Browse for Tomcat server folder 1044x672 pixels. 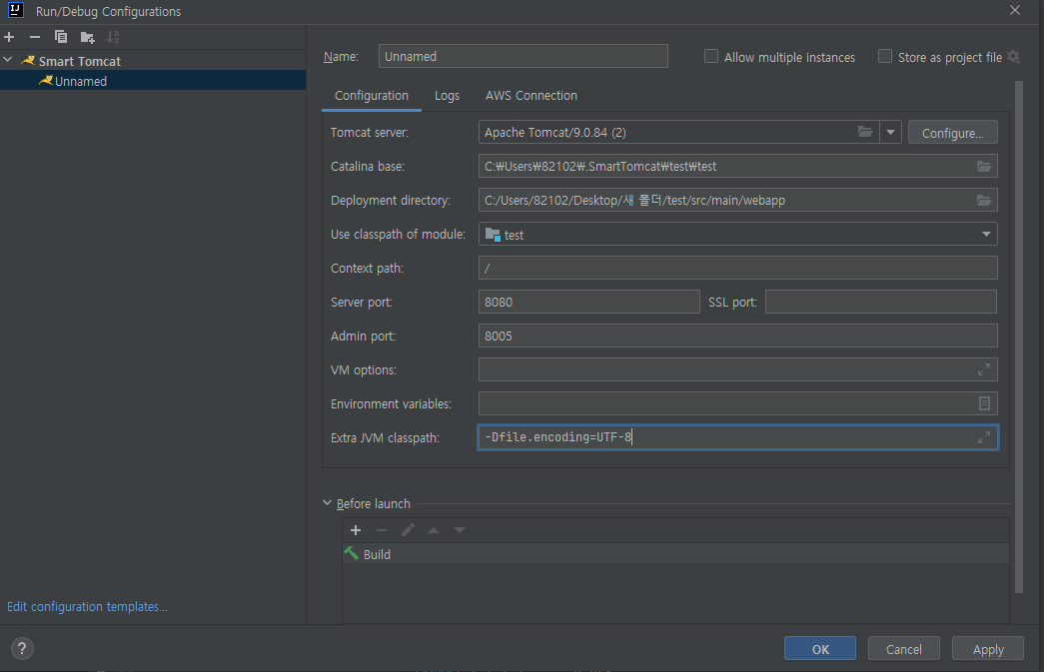[x=865, y=132]
